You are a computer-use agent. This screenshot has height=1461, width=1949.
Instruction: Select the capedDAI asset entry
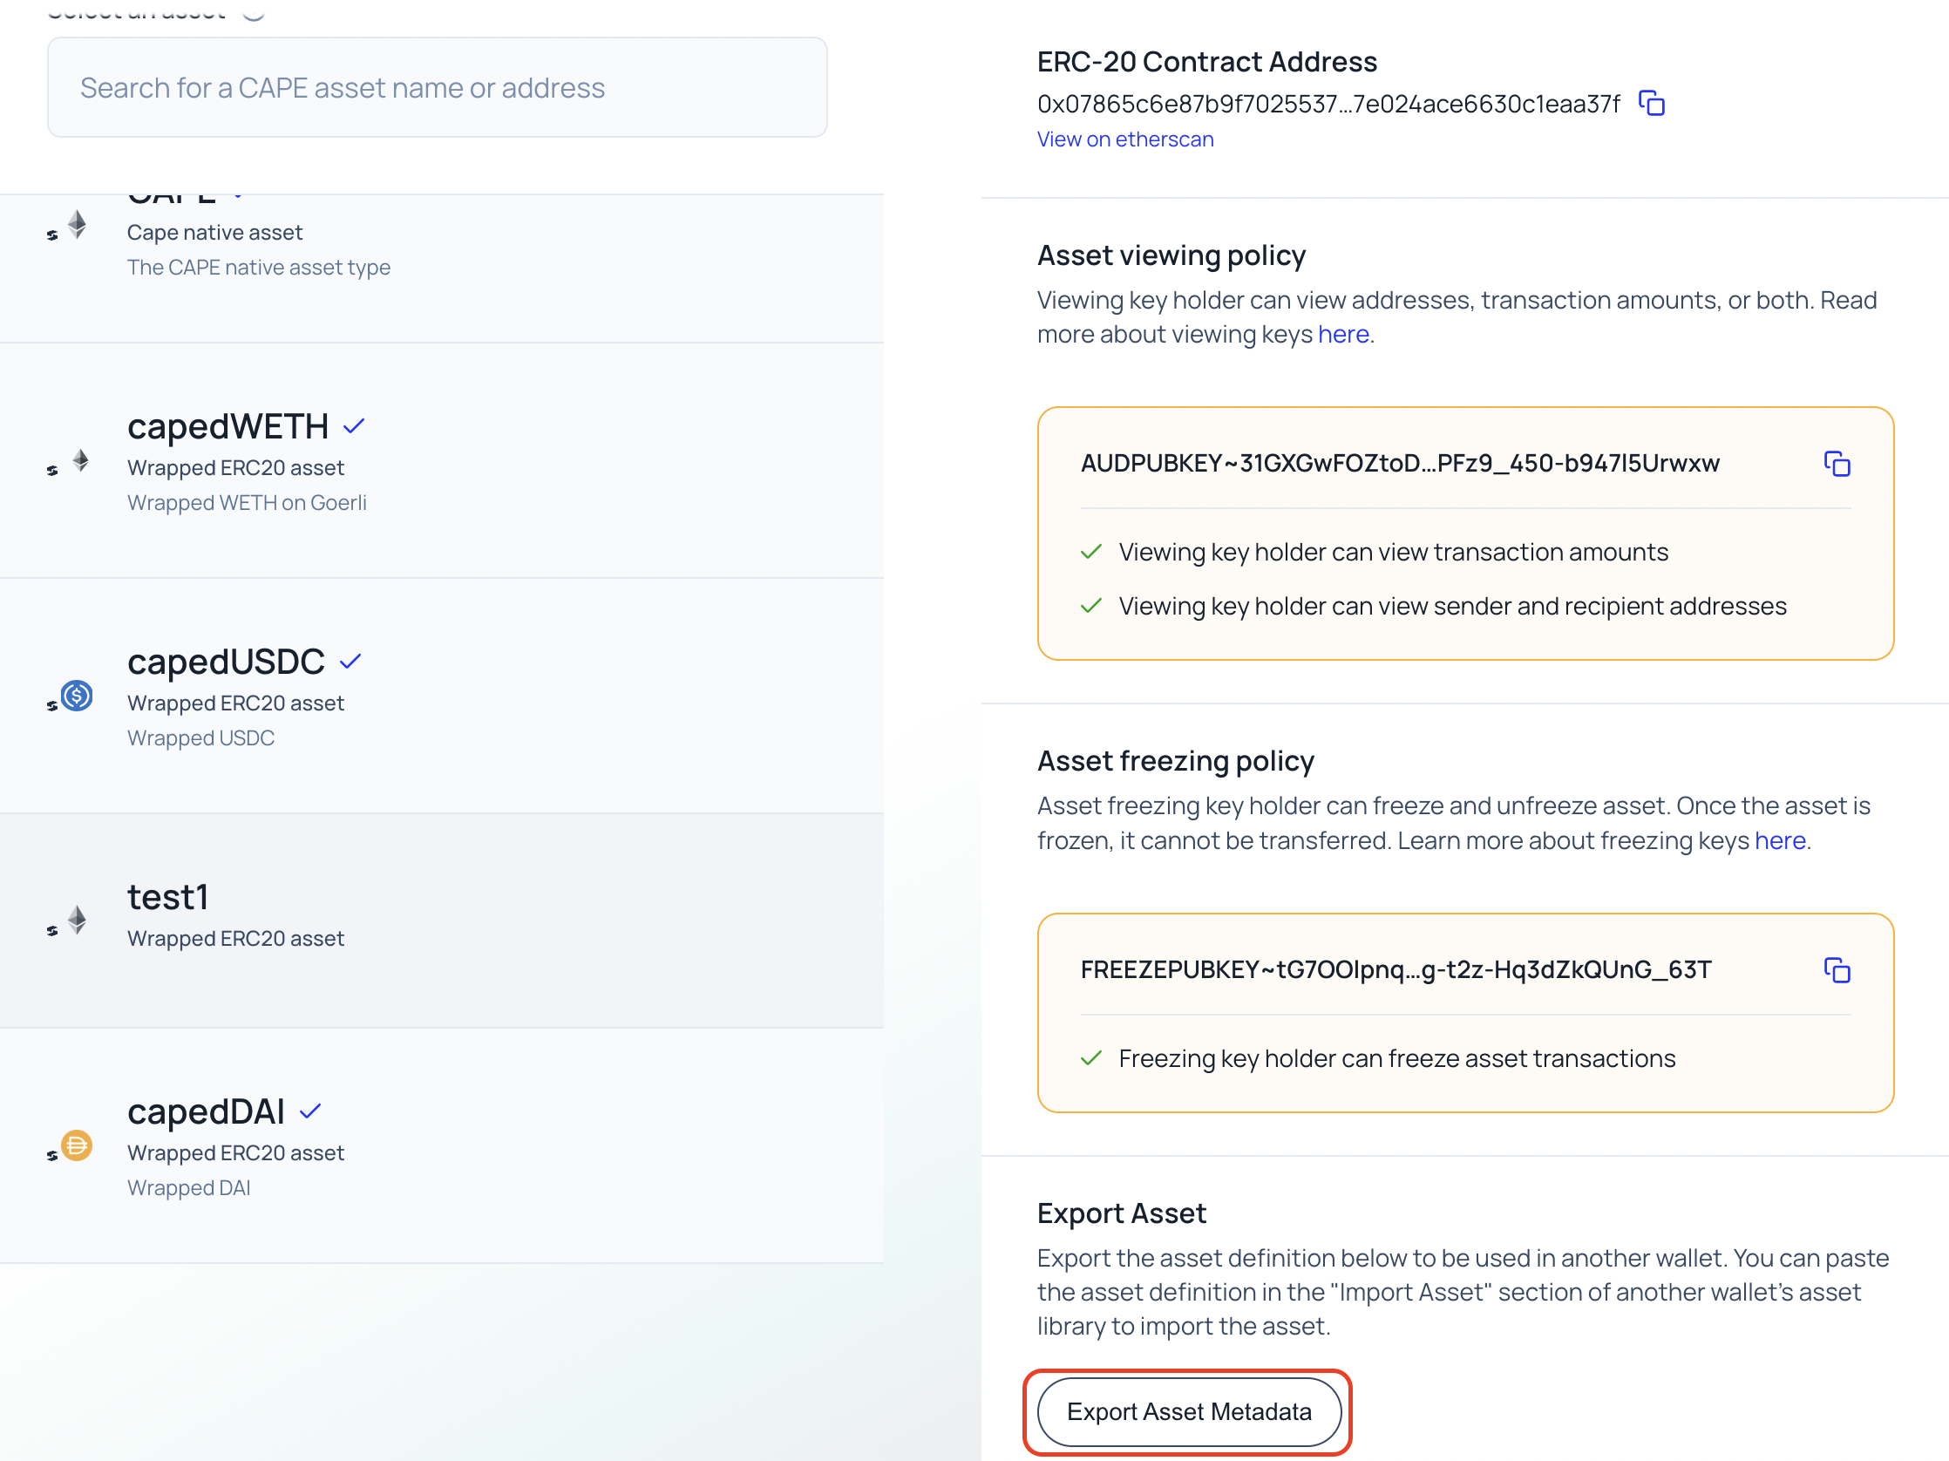pos(440,1145)
